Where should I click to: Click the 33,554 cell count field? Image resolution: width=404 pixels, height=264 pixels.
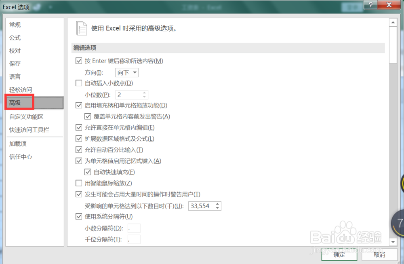point(202,206)
